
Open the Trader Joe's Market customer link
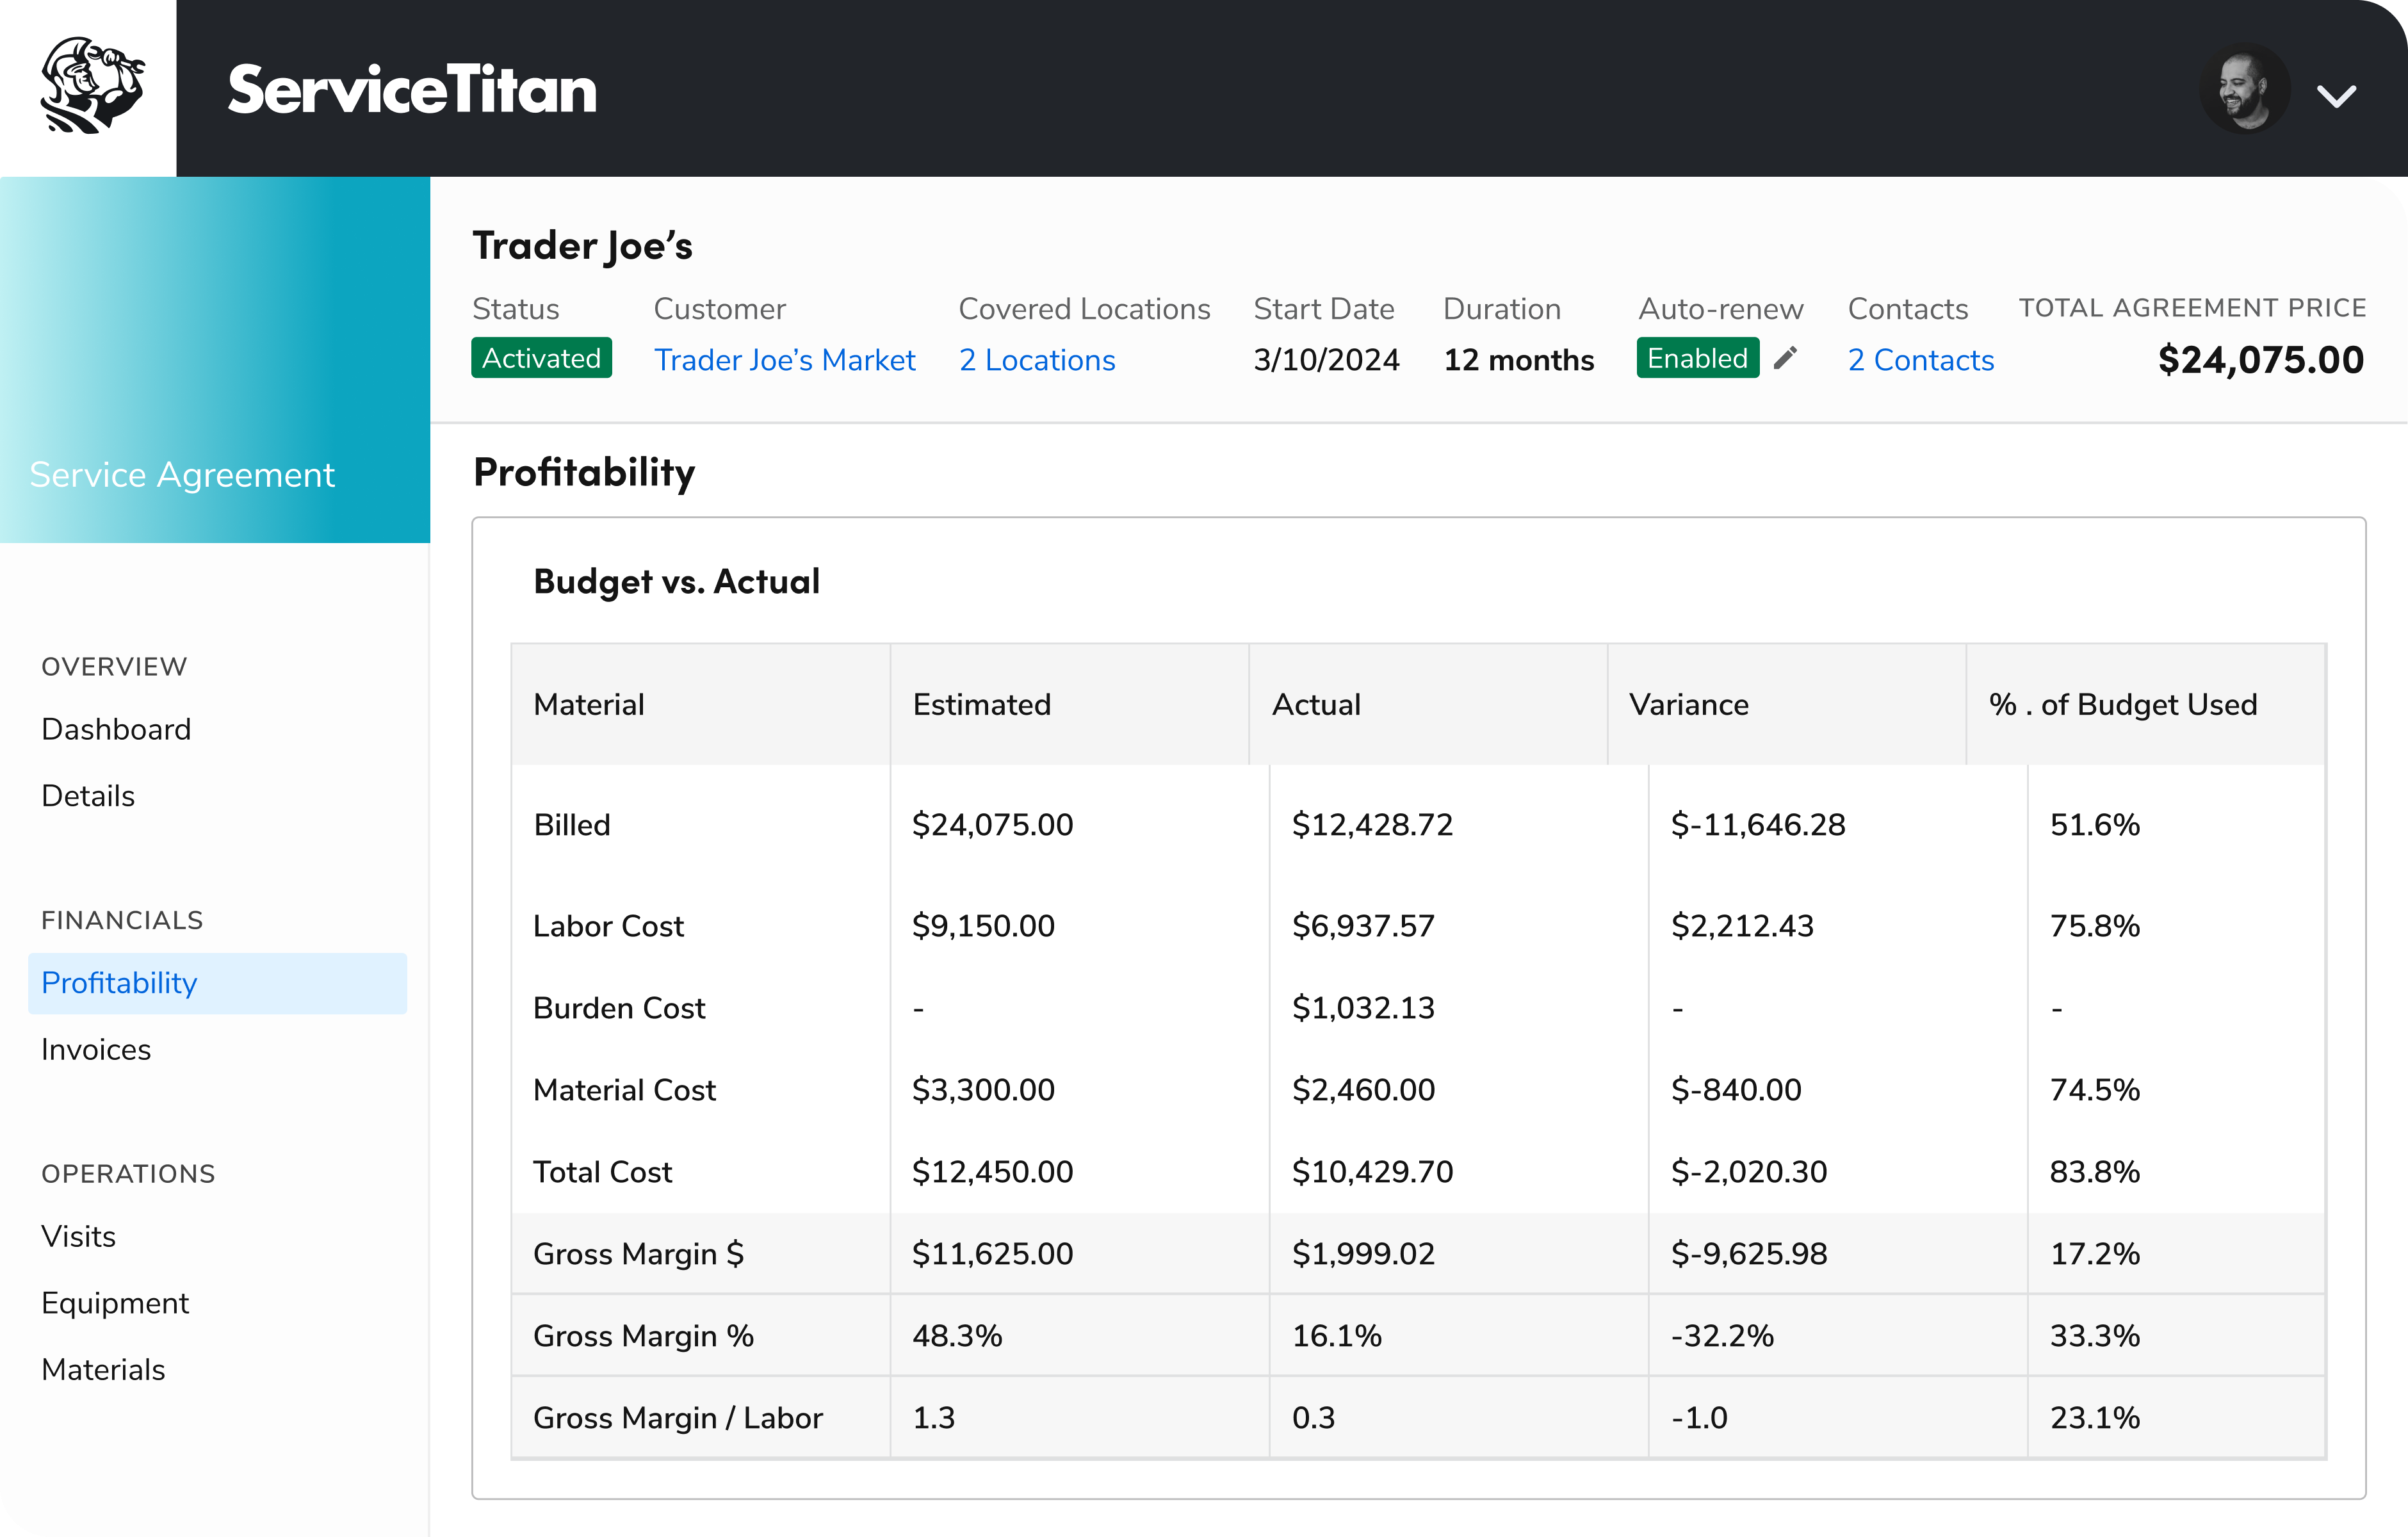(x=784, y=360)
